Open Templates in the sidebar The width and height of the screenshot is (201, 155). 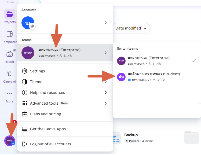(x=10, y=37)
